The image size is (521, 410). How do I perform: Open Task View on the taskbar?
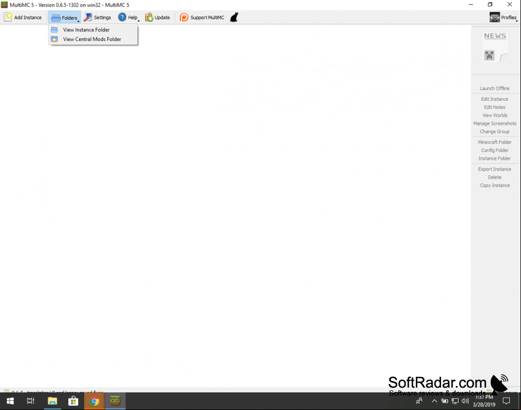click(30, 401)
